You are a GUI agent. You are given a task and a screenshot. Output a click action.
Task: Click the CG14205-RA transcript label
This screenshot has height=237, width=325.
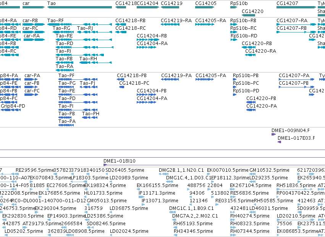click(x=210, y=21)
